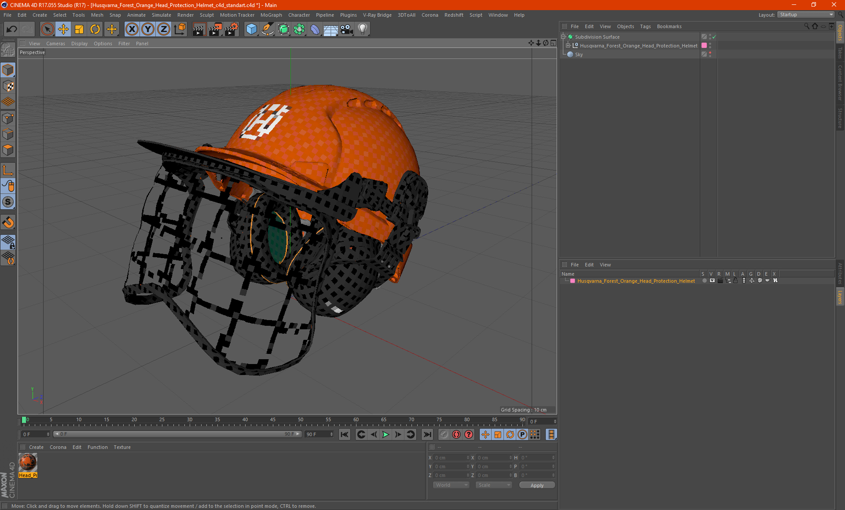This screenshot has width=845, height=510.
Task: Select the Live Selection tool
Action: point(47,29)
